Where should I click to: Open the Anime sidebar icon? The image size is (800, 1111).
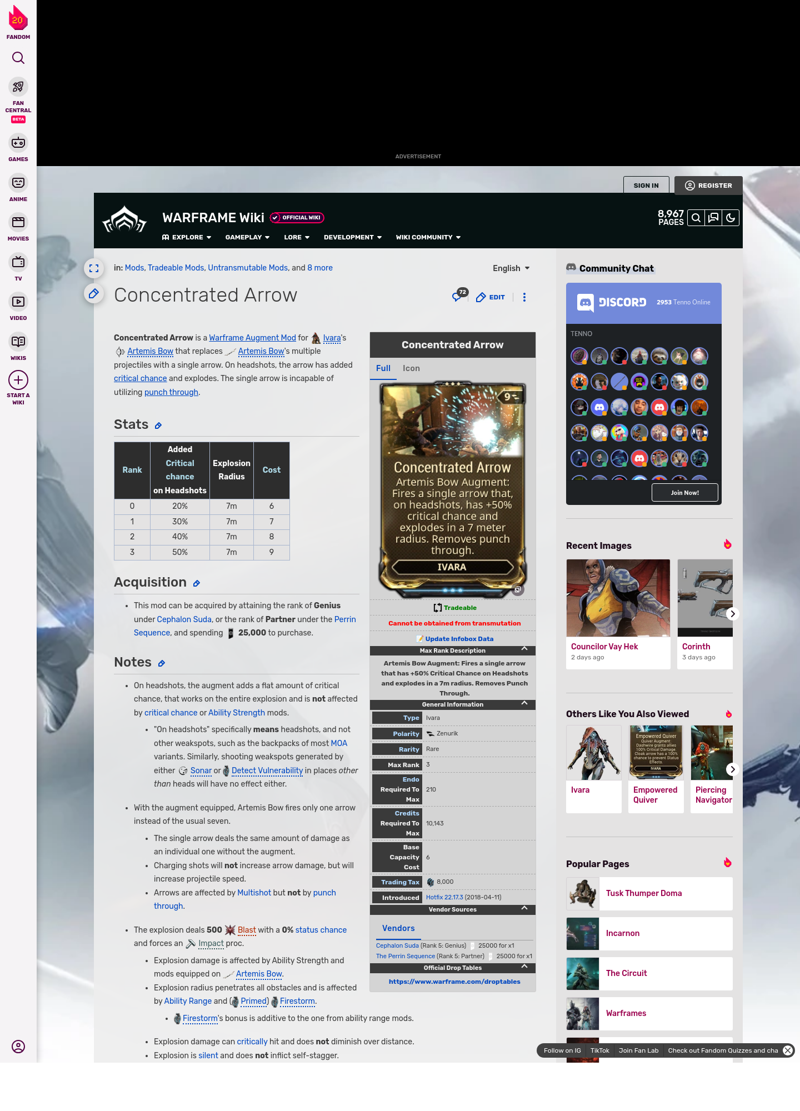point(18,183)
